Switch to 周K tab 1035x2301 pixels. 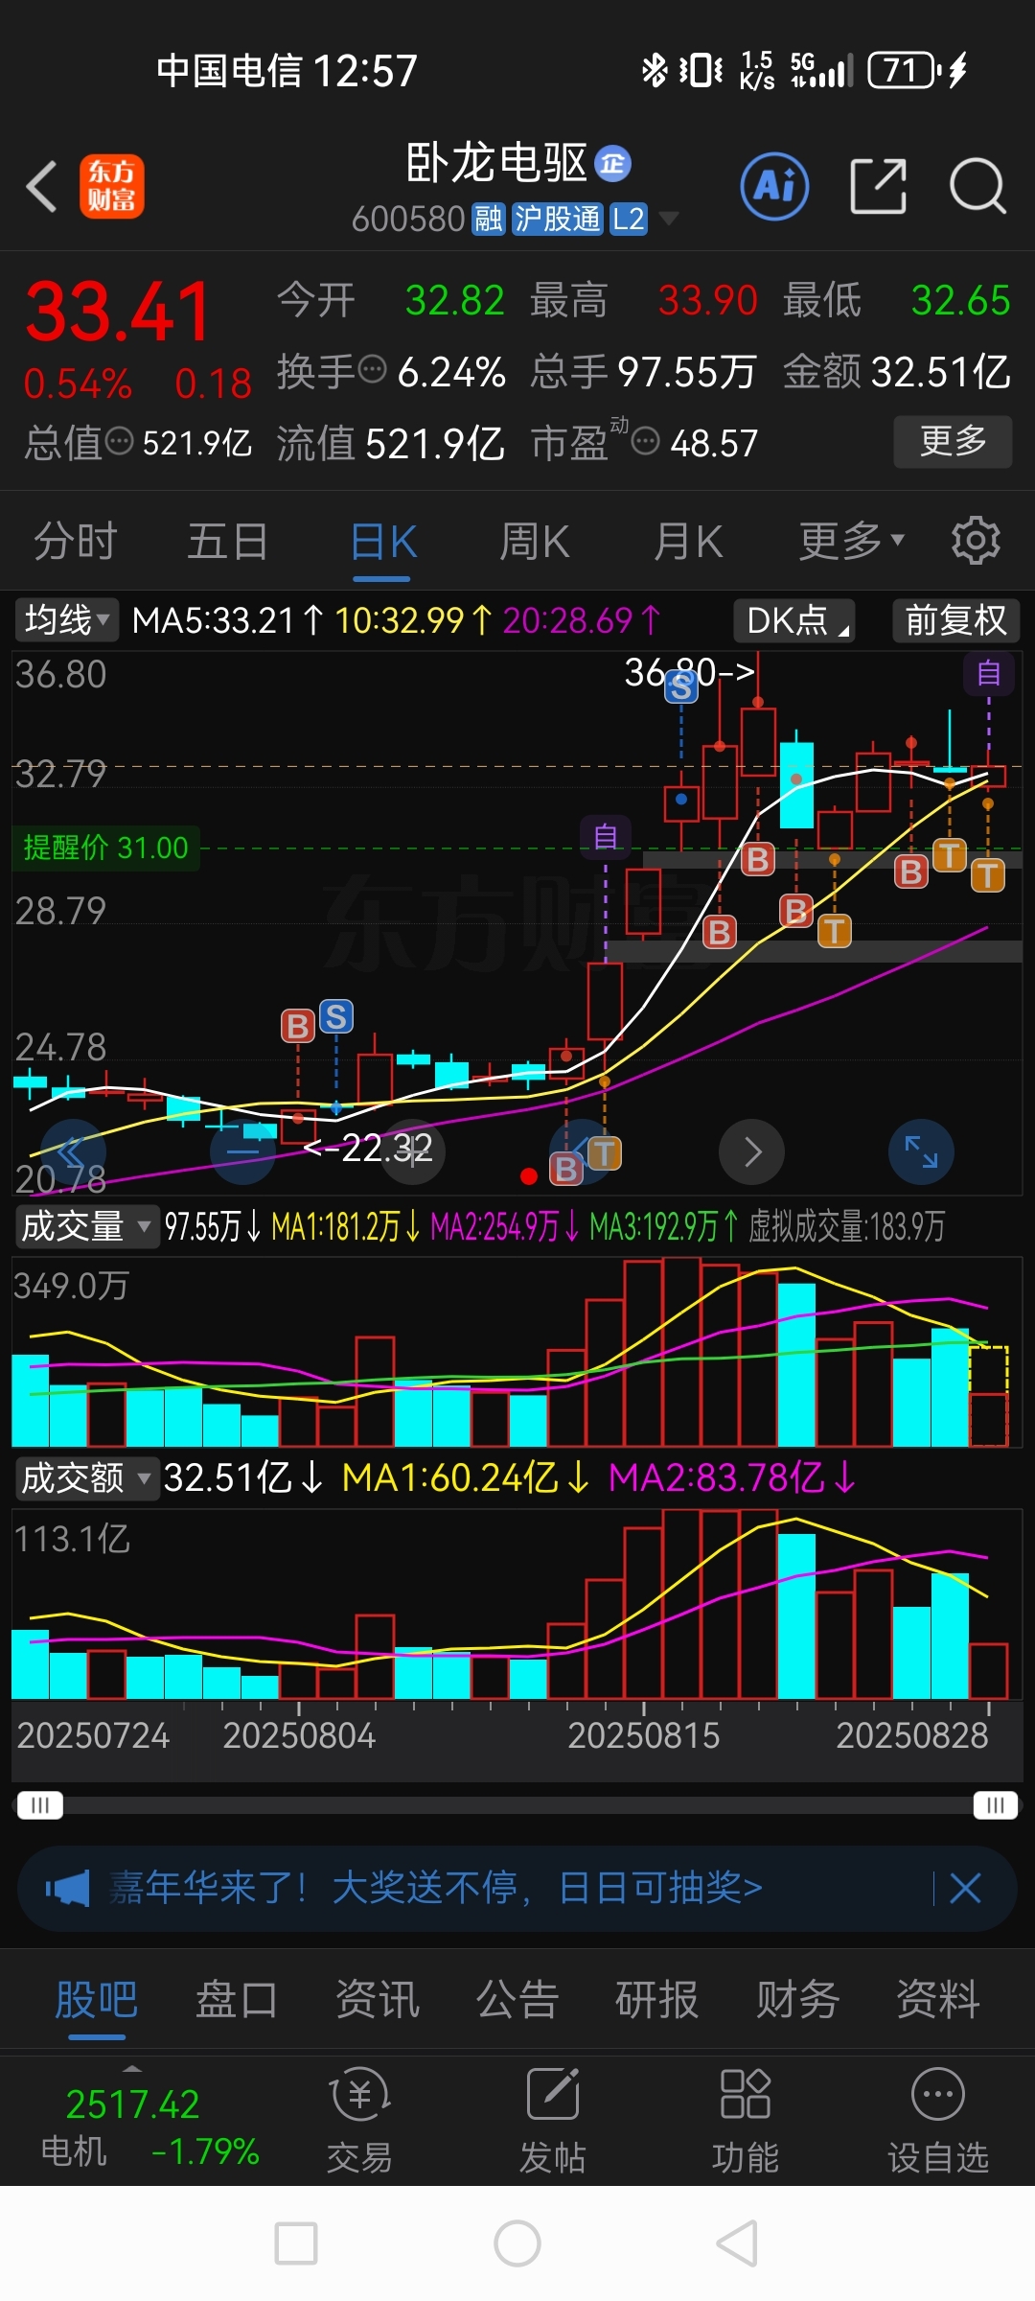pyautogui.click(x=535, y=541)
